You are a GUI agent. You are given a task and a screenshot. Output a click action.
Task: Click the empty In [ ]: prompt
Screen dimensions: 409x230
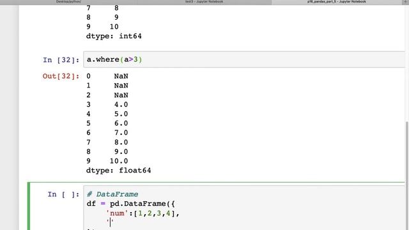[63, 194]
